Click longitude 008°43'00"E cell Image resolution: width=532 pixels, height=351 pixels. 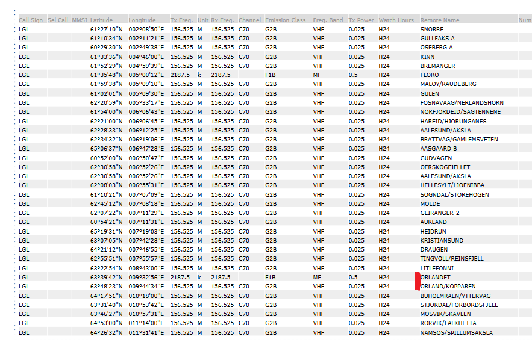pyautogui.click(x=146, y=268)
